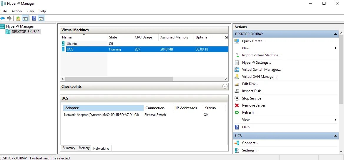This screenshot has height=160, width=344.
Task: Click the Connect icon under UCS actions
Action: pyautogui.click(x=237, y=143)
